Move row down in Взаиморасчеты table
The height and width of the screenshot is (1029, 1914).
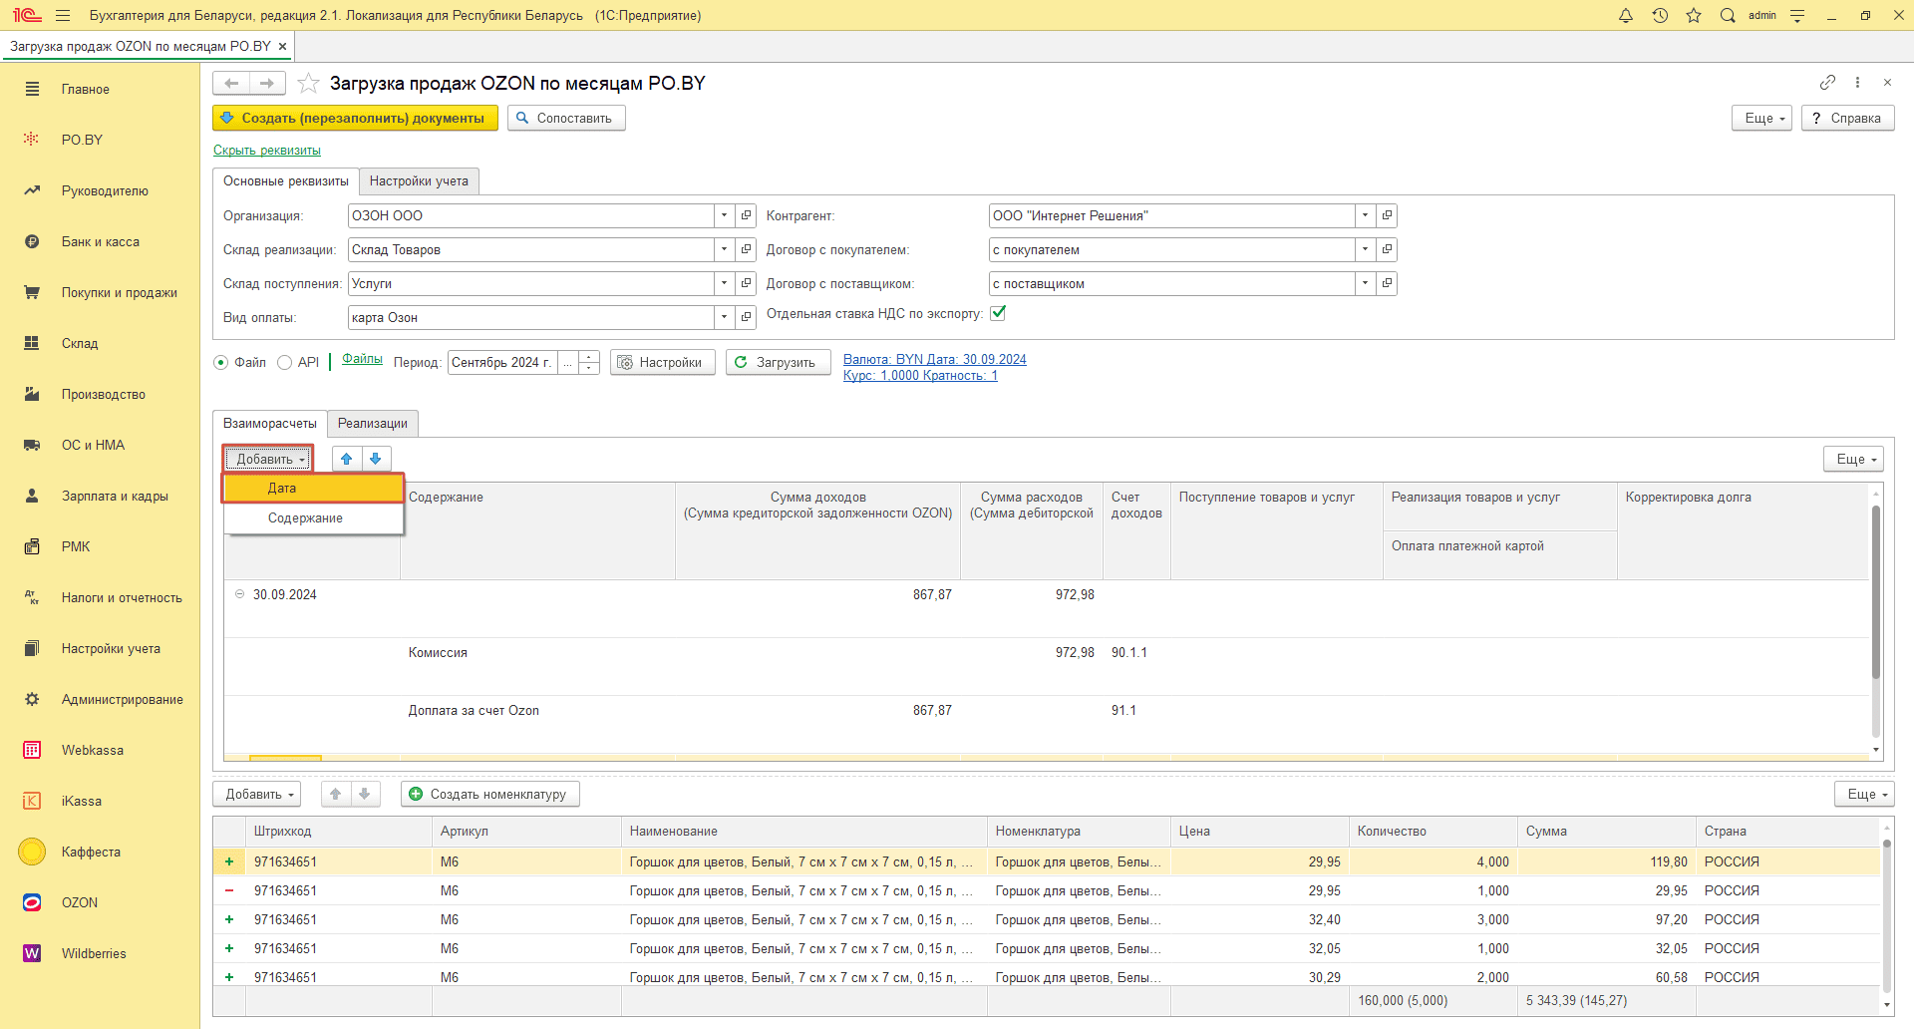pos(376,459)
